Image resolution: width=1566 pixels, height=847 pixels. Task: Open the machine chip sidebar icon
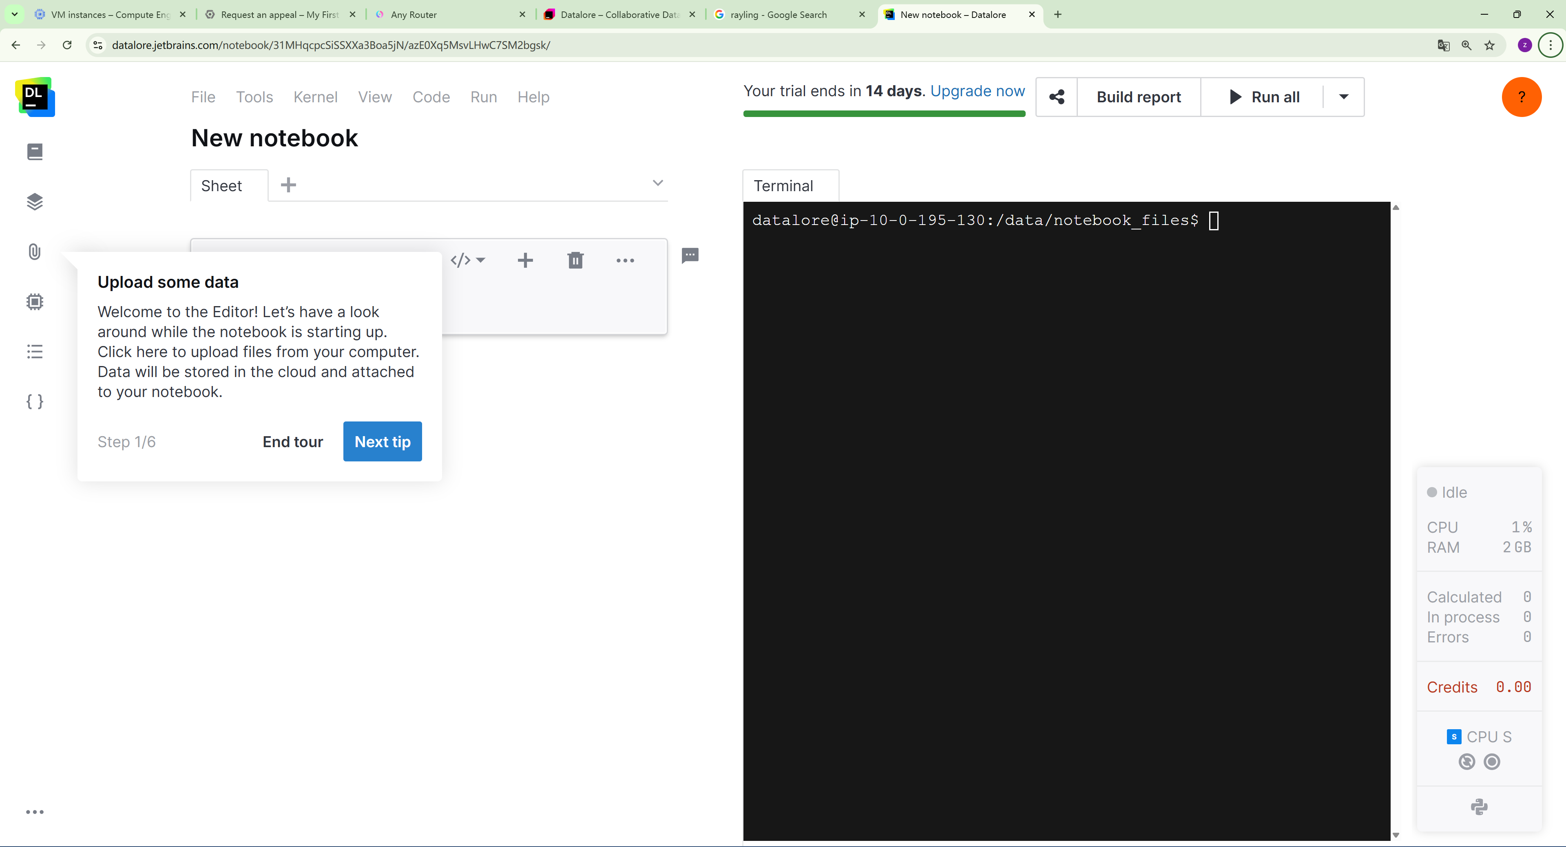click(35, 301)
